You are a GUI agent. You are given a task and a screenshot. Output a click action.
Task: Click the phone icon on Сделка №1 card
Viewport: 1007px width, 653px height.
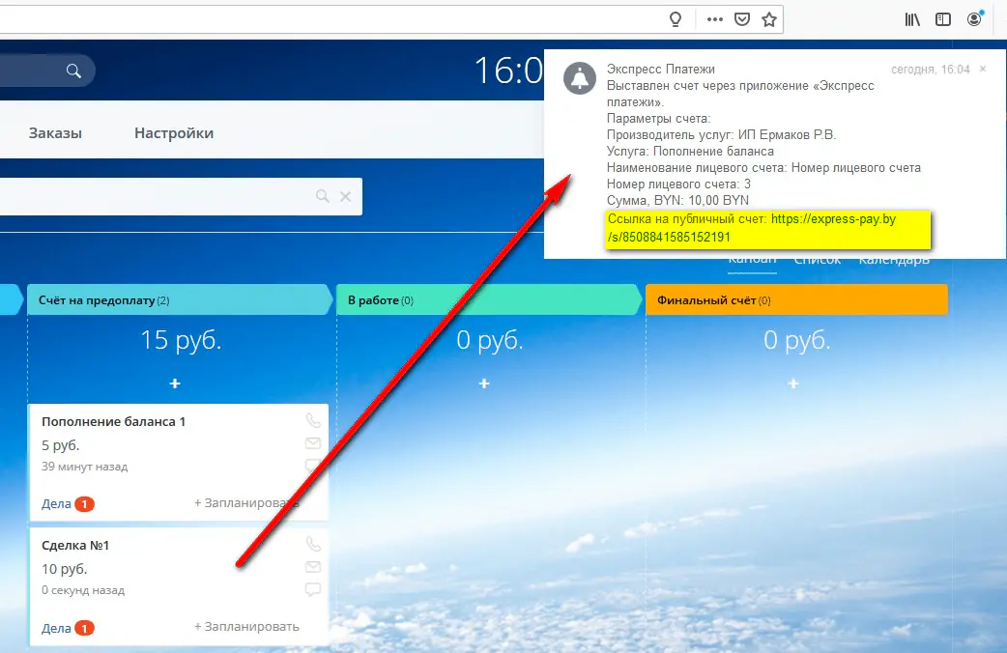click(312, 544)
